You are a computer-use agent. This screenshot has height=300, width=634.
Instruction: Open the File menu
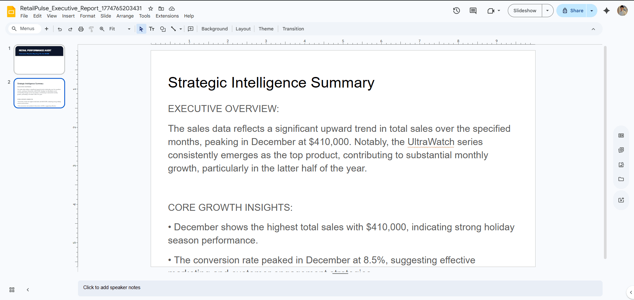click(24, 16)
